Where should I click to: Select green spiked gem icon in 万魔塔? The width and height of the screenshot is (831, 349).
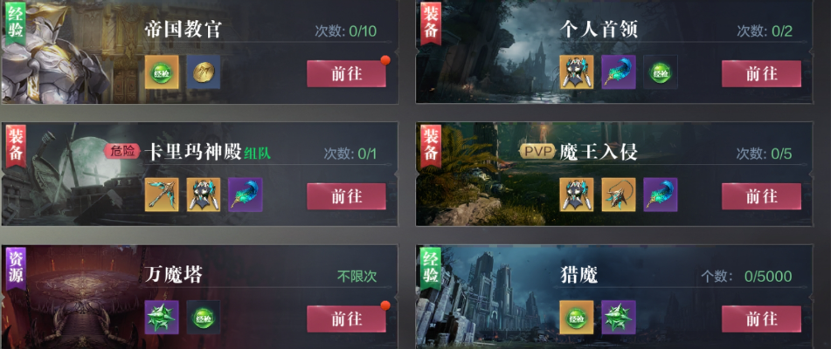(x=162, y=318)
